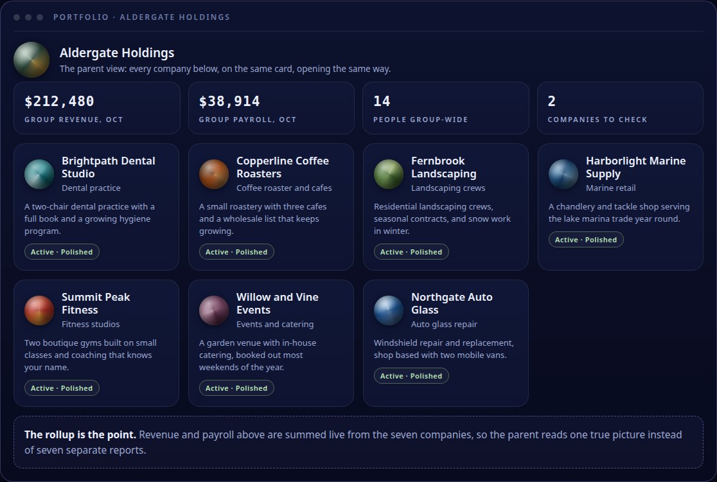This screenshot has width=717, height=482.
Task: Open the Brightpath Dental Studio orb icon
Action: [x=39, y=174]
